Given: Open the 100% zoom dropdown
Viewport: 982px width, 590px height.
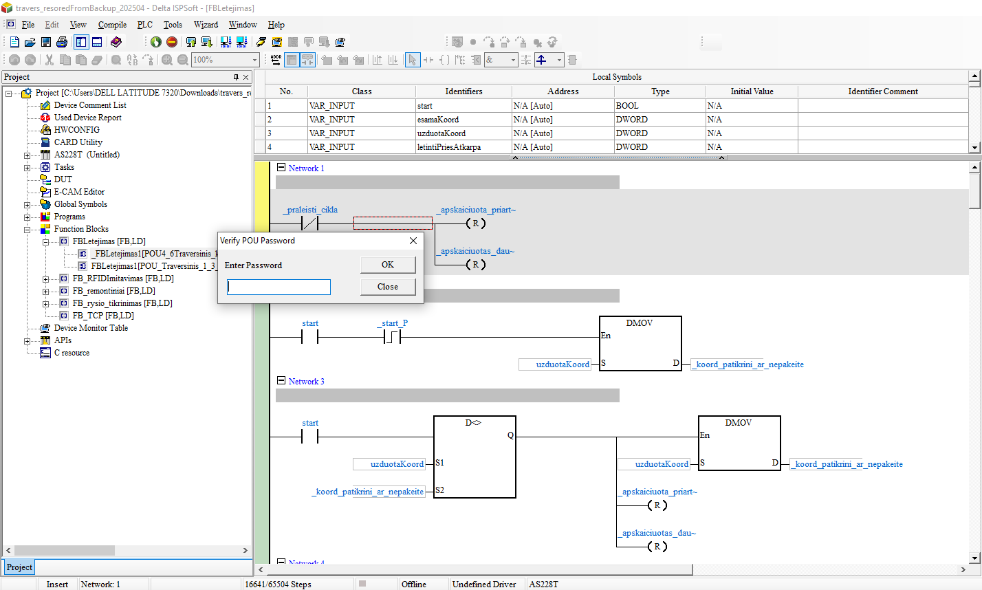Looking at the screenshot, I should 254,60.
